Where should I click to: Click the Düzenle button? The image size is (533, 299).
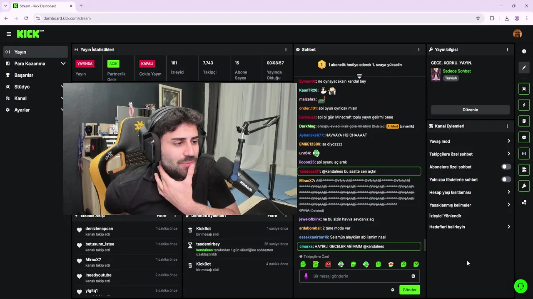point(470,110)
